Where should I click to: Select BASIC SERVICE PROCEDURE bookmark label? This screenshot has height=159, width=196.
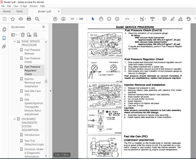(31, 43)
